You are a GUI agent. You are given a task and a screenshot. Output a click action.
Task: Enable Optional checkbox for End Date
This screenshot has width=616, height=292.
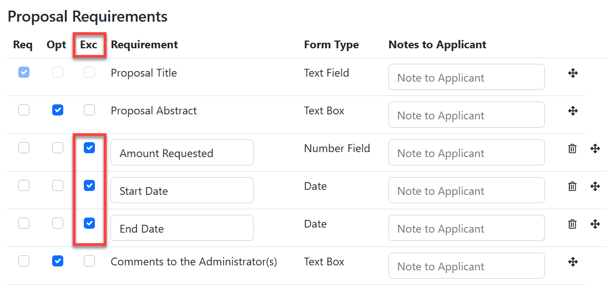tap(58, 224)
